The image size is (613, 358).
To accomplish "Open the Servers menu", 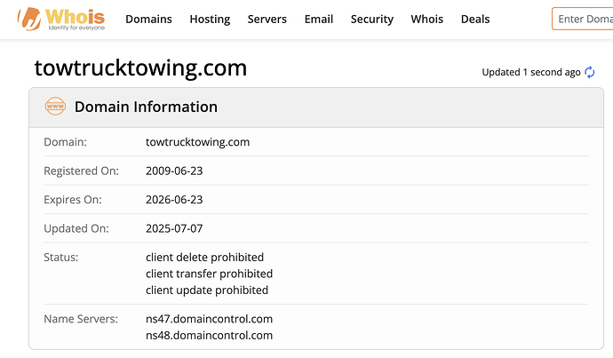I will (267, 19).
